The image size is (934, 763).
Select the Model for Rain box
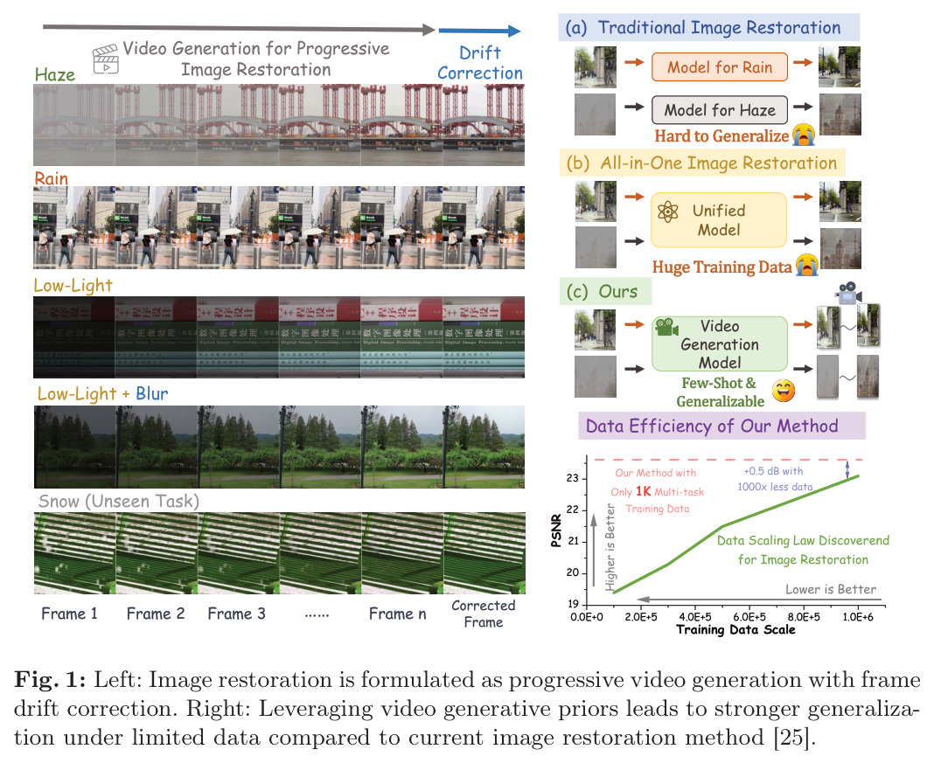point(720,67)
